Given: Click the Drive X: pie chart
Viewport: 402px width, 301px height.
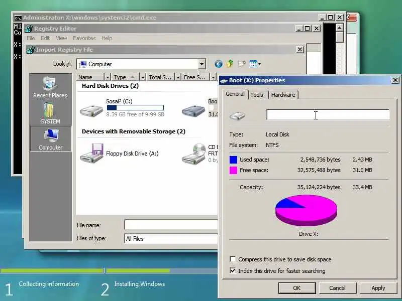Looking at the screenshot, I should (306, 210).
